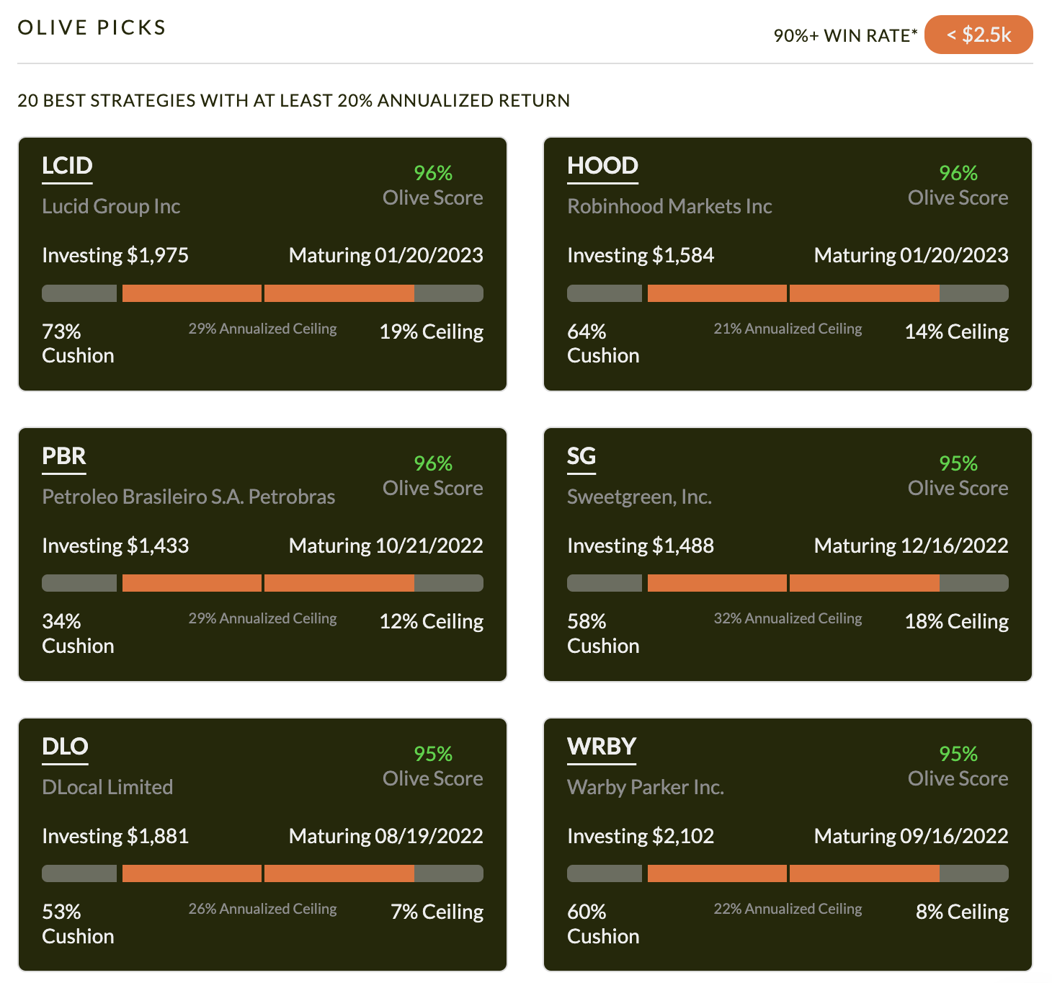Click the DLO cushion-ceiling range bar

click(262, 873)
